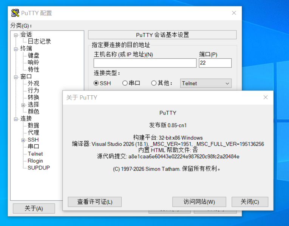This screenshot has height=226, width=289.
Task: Click the 关于(A) button
Action: [34, 209]
